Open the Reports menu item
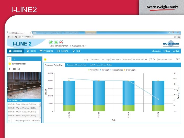184x138 pixels. coord(63,51)
